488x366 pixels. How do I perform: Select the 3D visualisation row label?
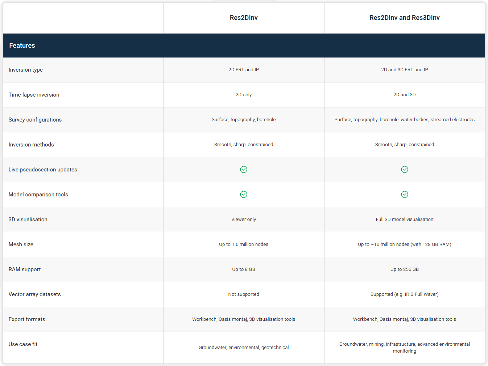click(x=28, y=220)
